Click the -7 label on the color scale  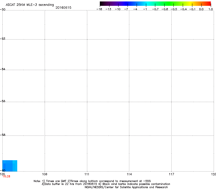tap(126, 9)
